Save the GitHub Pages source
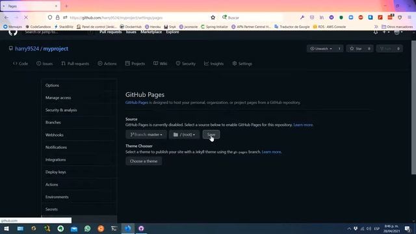The width and height of the screenshot is (416, 234). [x=211, y=135]
